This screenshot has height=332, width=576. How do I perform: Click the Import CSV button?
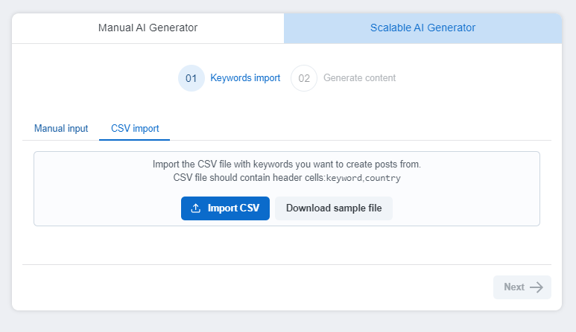225,208
